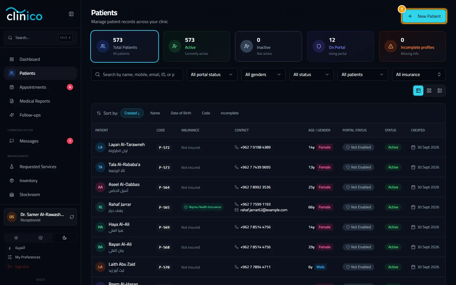Image resolution: width=456 pixels, height=285 pixels.
Task: Open Follow-ups section
Action: pos(40,115)
